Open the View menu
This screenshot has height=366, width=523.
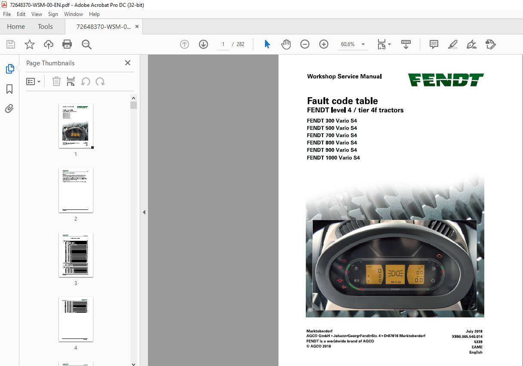[x=37, y=14]
